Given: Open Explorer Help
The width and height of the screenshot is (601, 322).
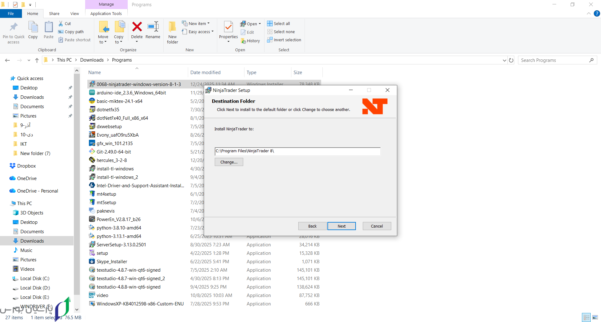Looking at the screenshot, I should click(597, 13).
